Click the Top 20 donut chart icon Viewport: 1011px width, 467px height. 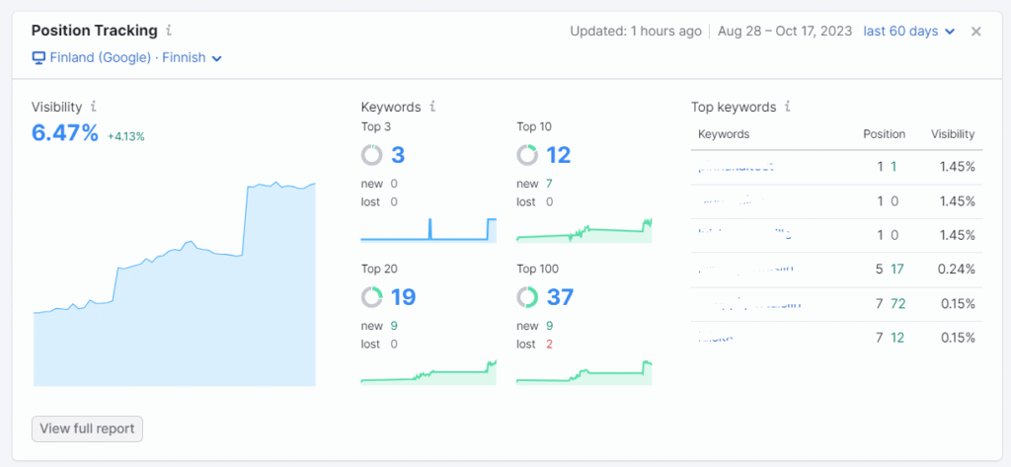click(x=372, y=297)
